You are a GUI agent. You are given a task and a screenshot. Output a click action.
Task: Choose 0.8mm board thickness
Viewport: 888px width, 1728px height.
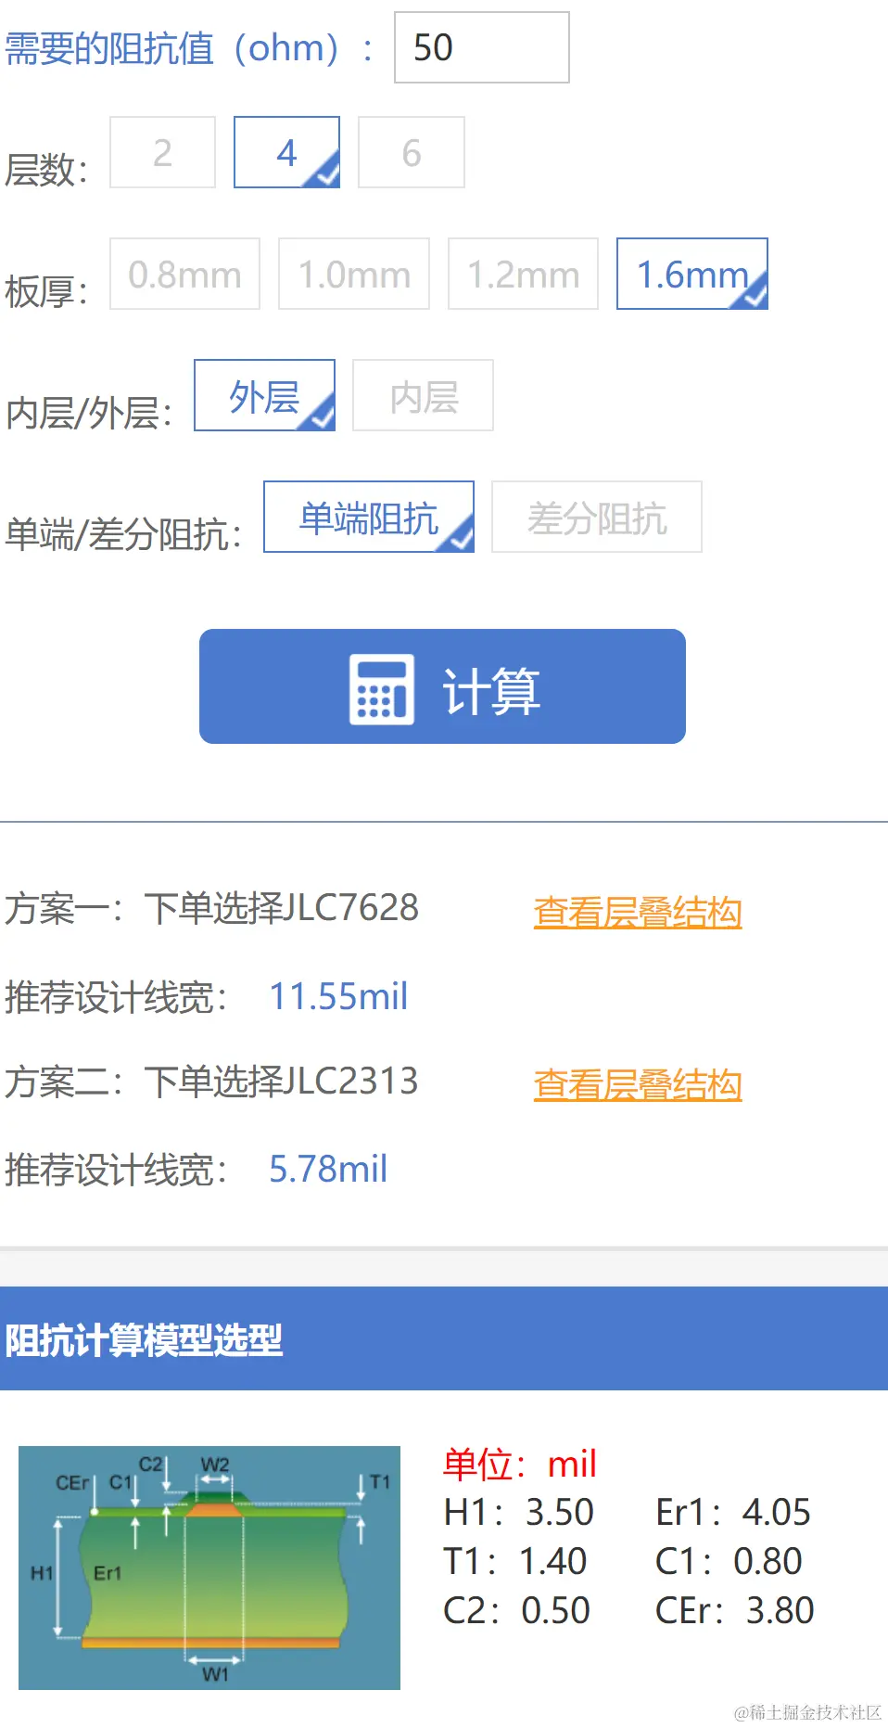pos(184,274)
